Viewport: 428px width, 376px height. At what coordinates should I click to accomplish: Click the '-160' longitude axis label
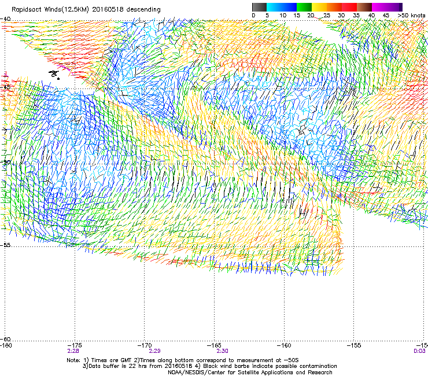284,345
